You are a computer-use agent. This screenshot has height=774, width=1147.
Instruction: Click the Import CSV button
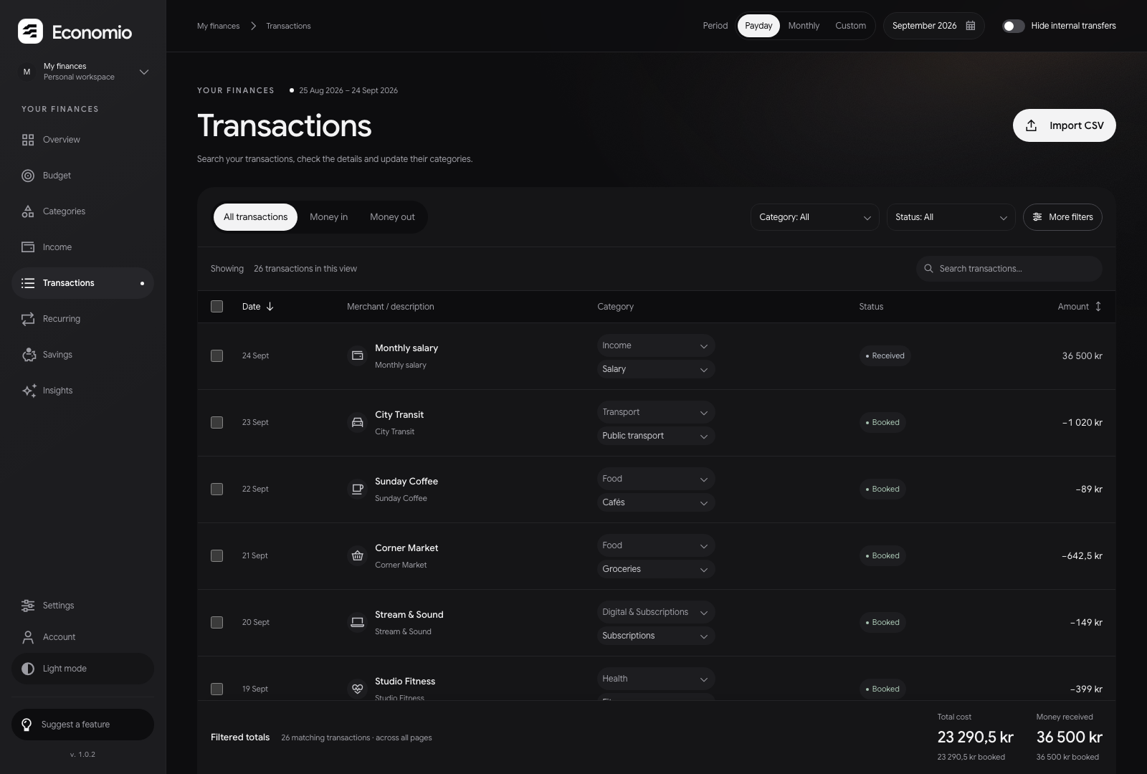(1064, 125)
